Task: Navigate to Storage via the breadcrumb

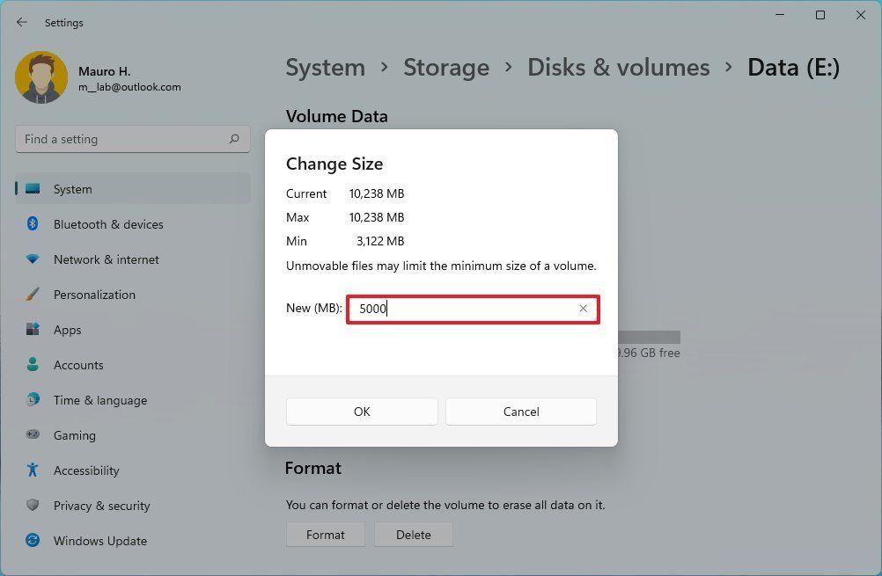Action: 445,67
